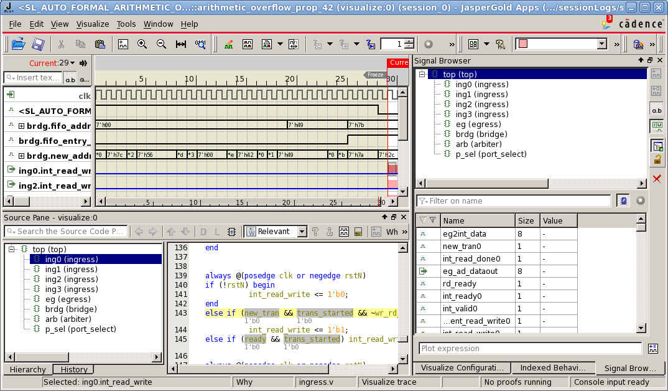Click the jump-to-current double arrow icon
668x391 pixels.
point(83,63)
